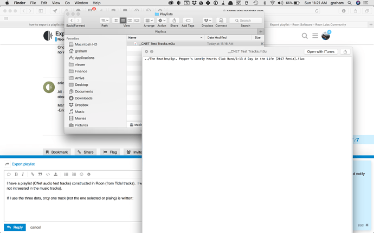Viewport: 374px width, 233px height.
Task: Click the Share icon in Finder toolbar
Action: click(174, 21)
